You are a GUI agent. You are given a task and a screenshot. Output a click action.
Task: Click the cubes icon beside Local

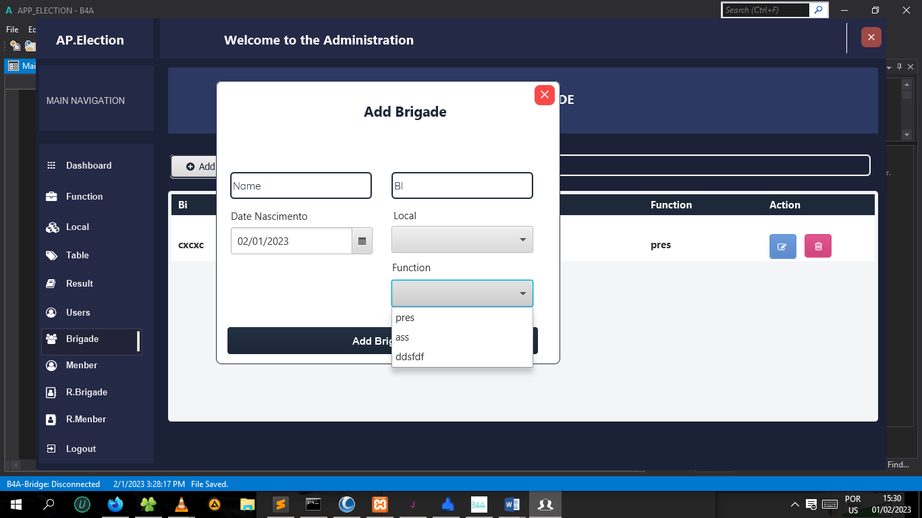click(x=51, y=228)
